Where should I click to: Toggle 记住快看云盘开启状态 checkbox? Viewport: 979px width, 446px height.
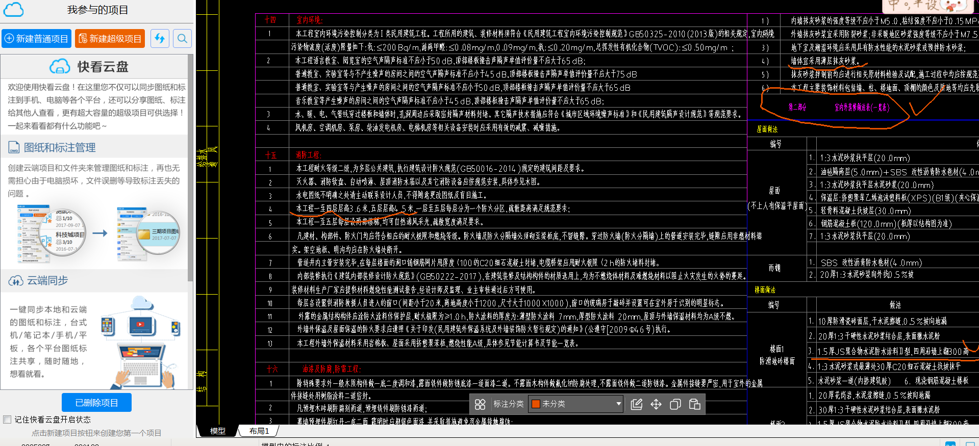(x=7, y=419)
